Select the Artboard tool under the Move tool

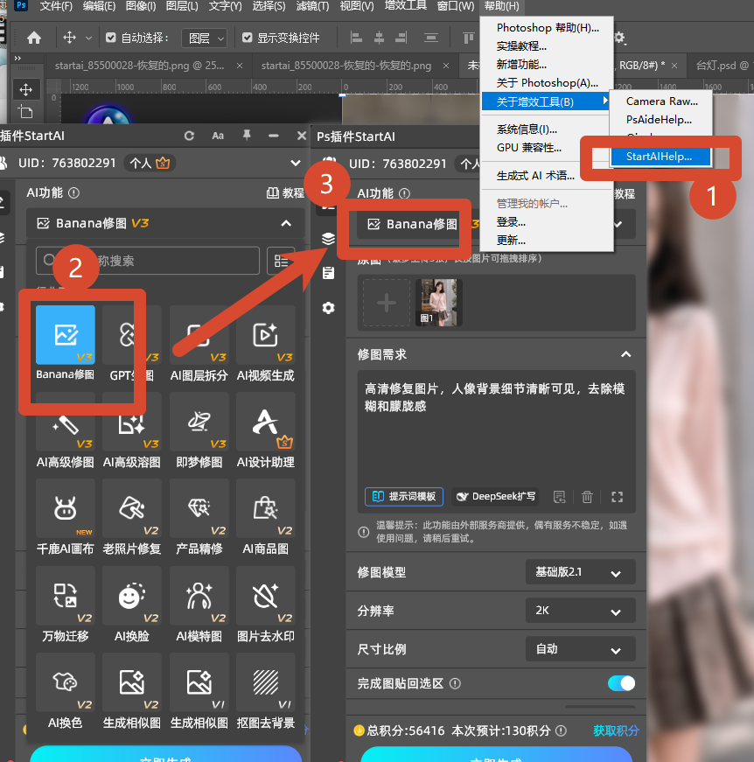pos(25,112)
